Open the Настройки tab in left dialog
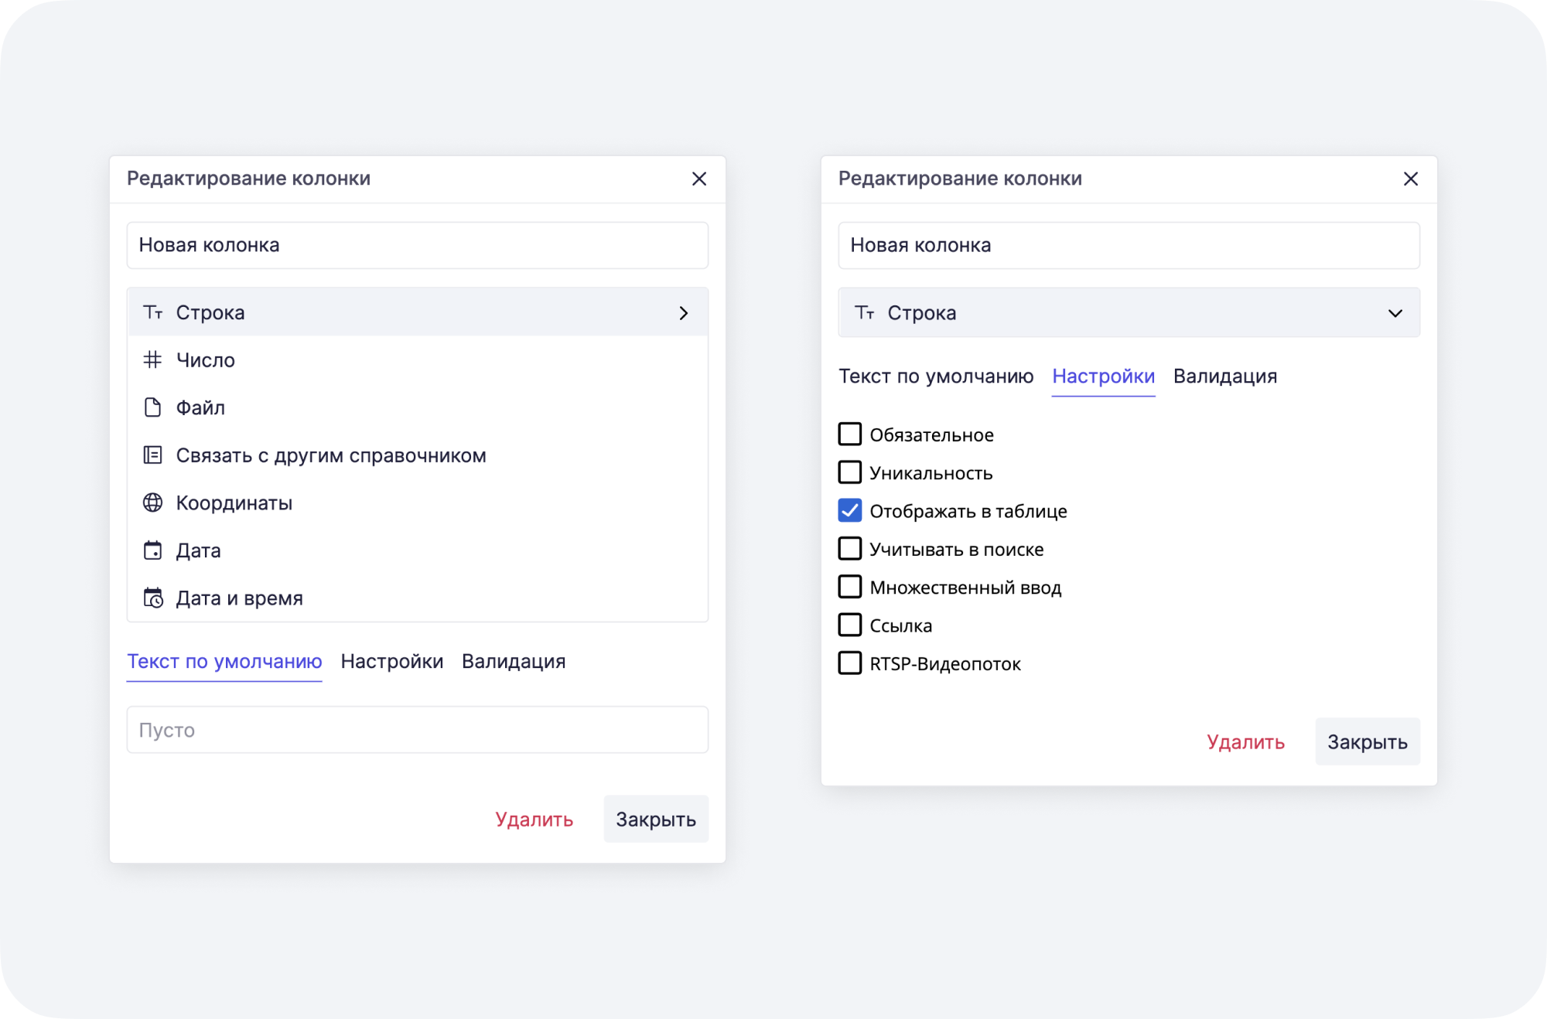The image size is (1547, 1019). [x=392, y=661]
